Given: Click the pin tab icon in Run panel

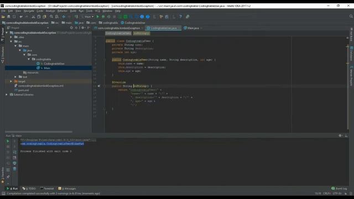Looking at the screenshot, I should tap(8, 177).
